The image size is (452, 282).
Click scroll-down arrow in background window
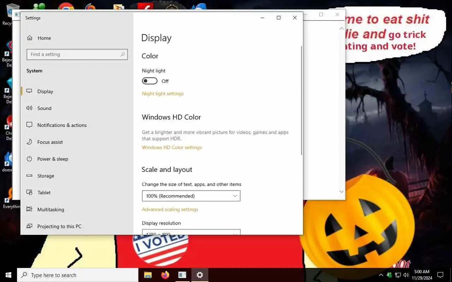(341, 191)
